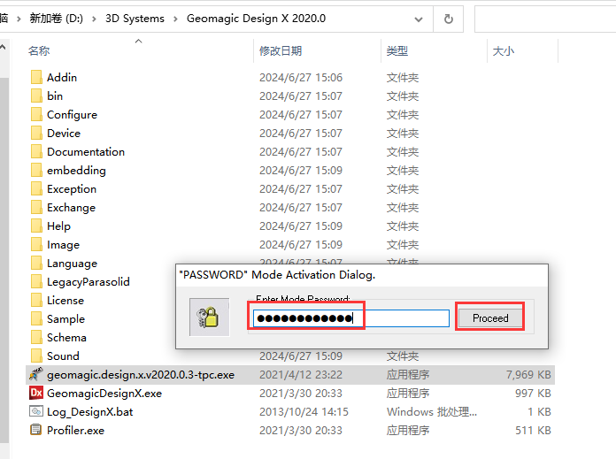Click the bin folder icon

click(36, 96)
